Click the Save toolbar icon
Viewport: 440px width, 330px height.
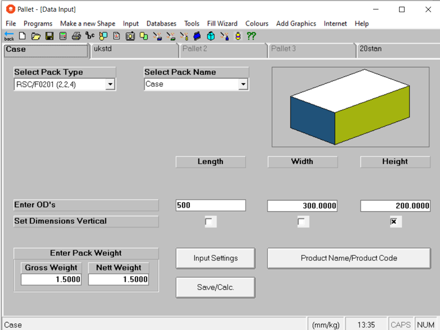49,36
